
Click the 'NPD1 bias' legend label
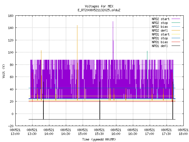(160, 42)
